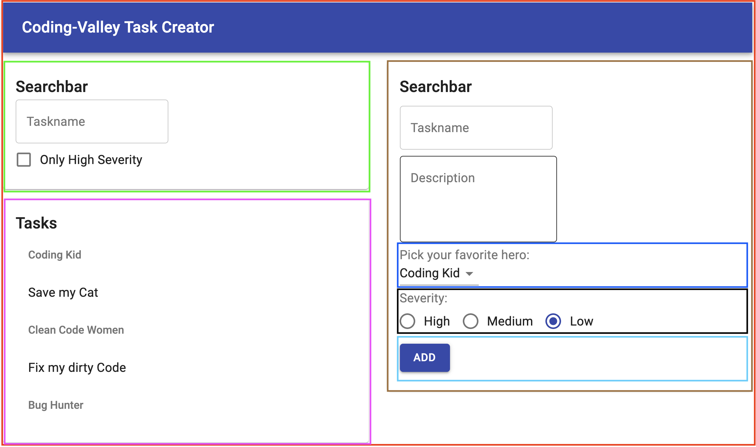This screenshot has width=756, height=447.
Task: Select the High severity radio button
Action: pos(408,321)
